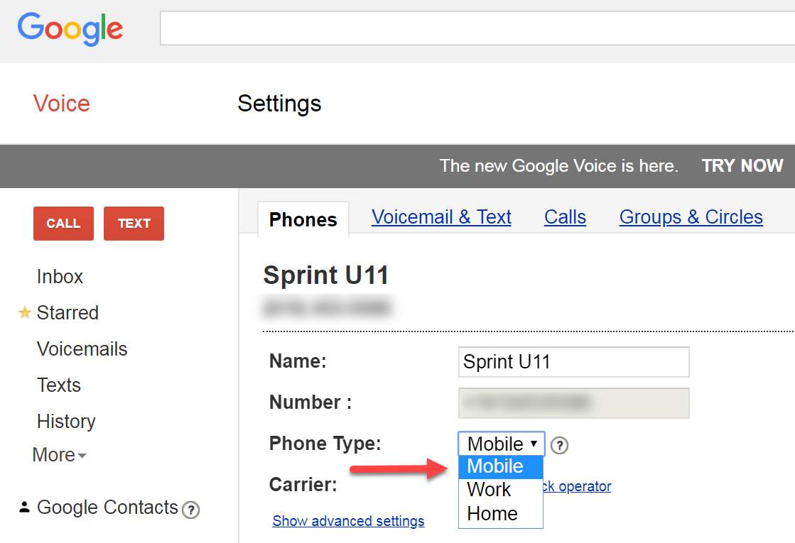Screen dimensions: 795x543
Task: Select the Mobile option in dropdown list
Action: pyautogui.click(x=495, y=466)
